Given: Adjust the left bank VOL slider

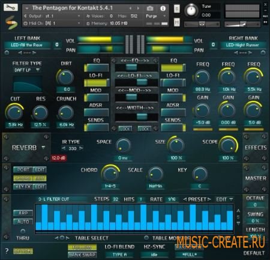Looking at the screenshot, I should (100, 40).
